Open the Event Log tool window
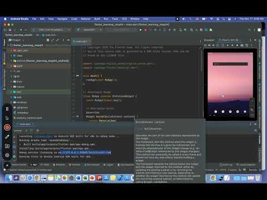The width and height of the screenshot is (267, 200). tap(226, 164)
